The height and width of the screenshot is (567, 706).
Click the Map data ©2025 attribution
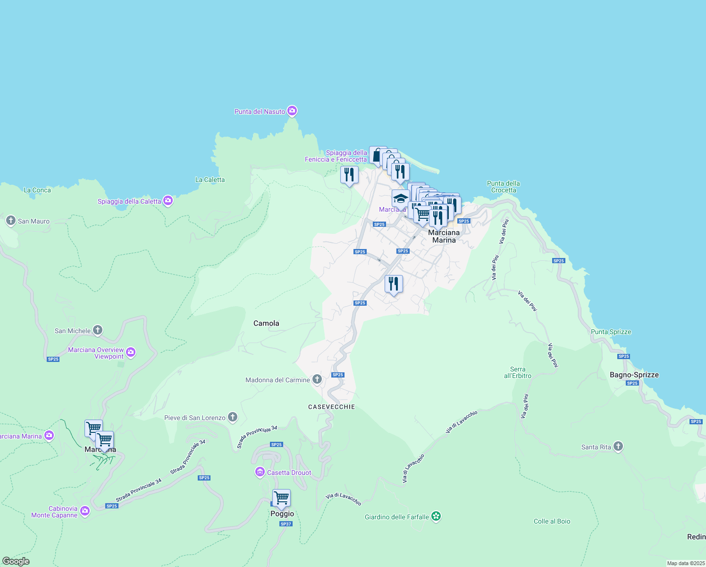point(686,563)
